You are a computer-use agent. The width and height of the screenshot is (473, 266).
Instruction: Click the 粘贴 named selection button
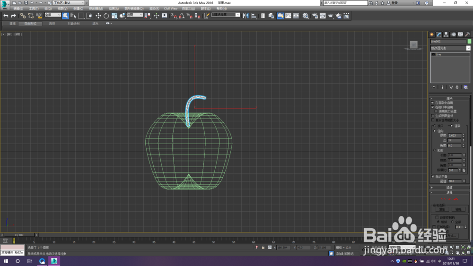(458, 209)
